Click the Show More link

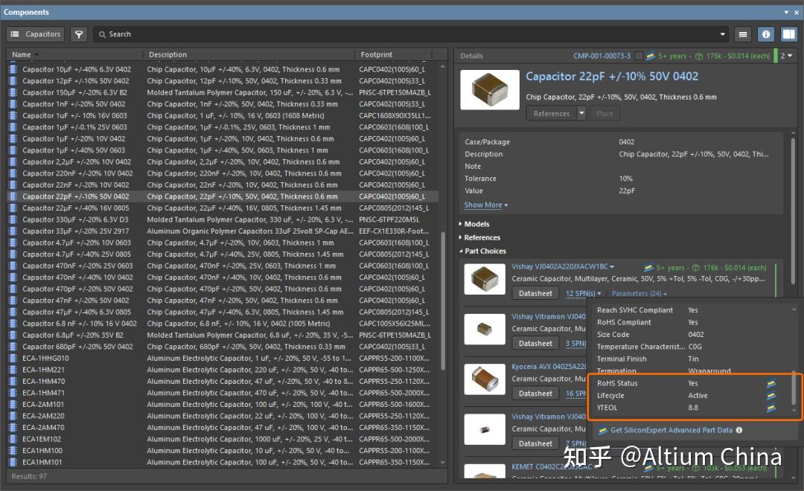485,205
